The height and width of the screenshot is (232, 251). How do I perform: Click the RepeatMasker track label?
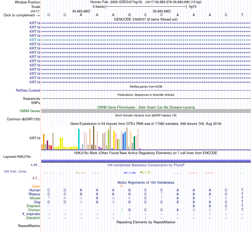tap(29, 226)
